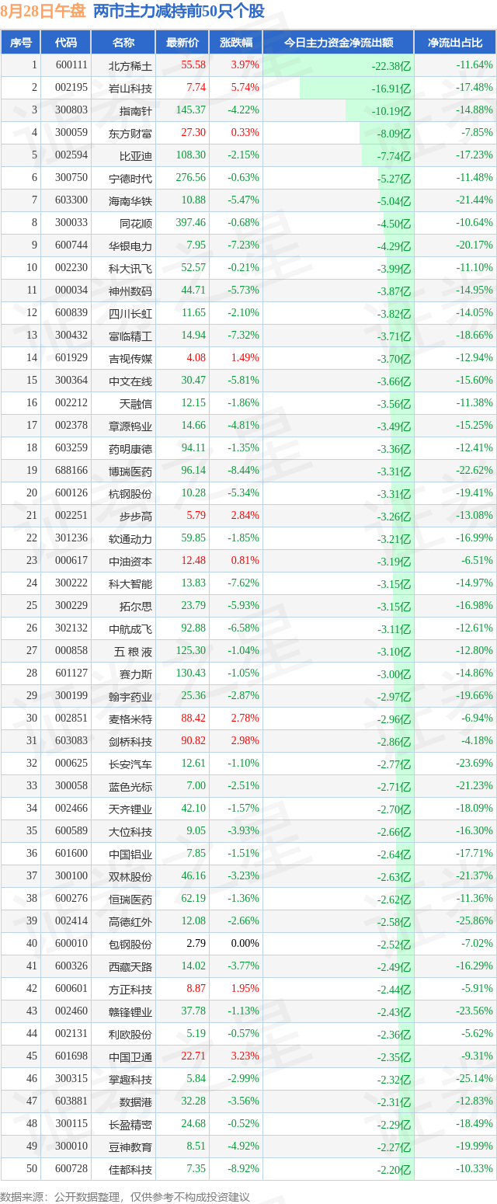Image resolution: width=497 pixels, height=1204 pixels.
Task: Click the 8月28日午盘 date heading
Action: click(43, 11)
